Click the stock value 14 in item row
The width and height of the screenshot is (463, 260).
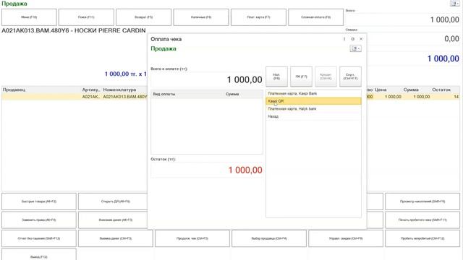click(456, 97)
